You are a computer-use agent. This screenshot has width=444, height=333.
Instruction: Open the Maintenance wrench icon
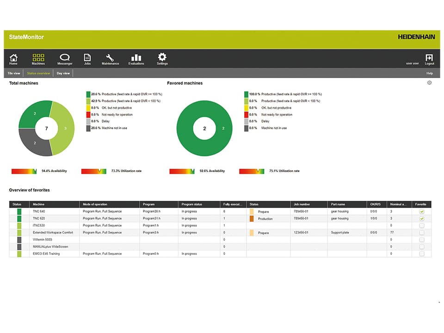pyautogui.click(x=110, y=58)
